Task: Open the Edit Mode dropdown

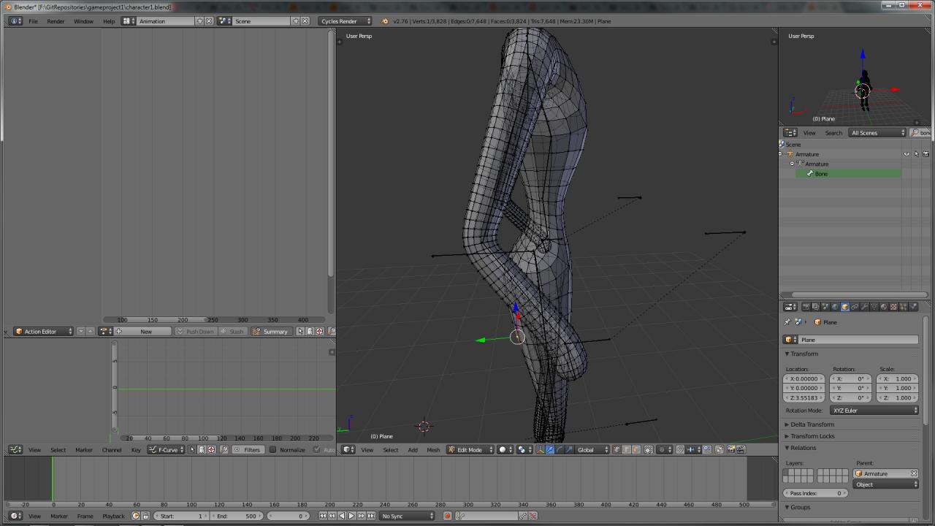Action: pos(470,449)
